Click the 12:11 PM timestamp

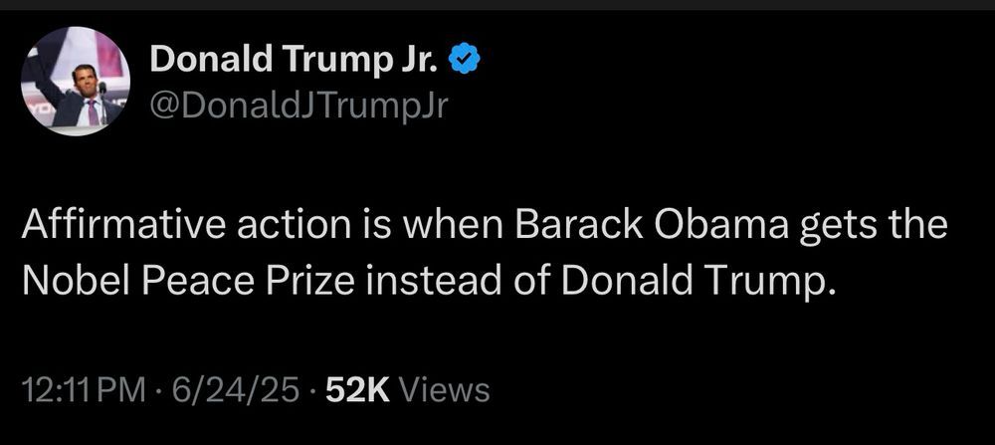point(84,390)
